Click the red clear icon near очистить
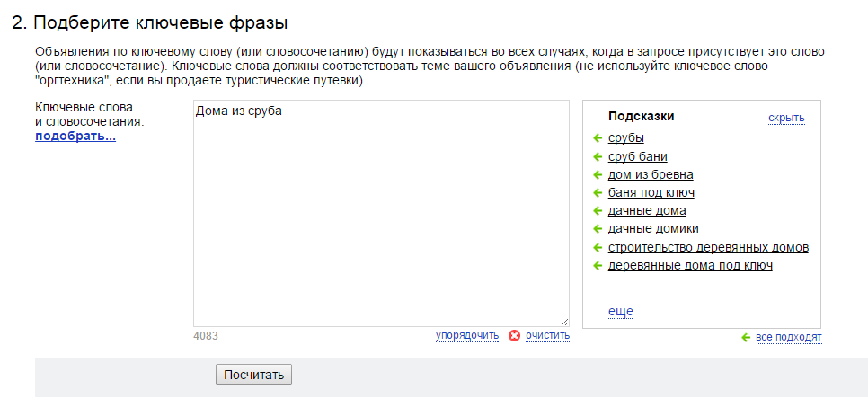 pyautogui.click(x=514, y=335)
